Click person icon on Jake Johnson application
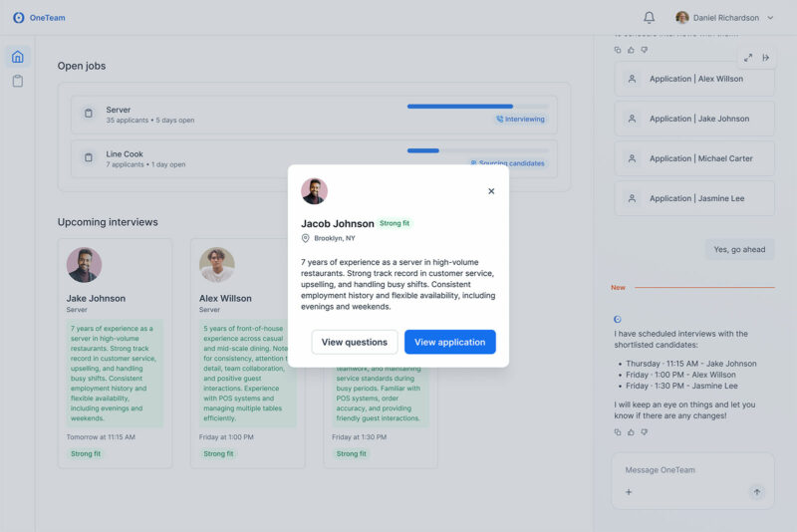The height and width of the screenshot is (532, 797). (632, 119)
